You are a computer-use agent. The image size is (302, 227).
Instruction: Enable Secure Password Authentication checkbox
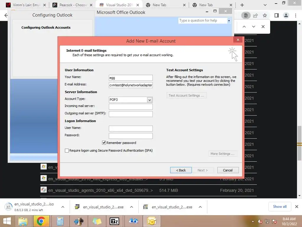coord(67,150)
